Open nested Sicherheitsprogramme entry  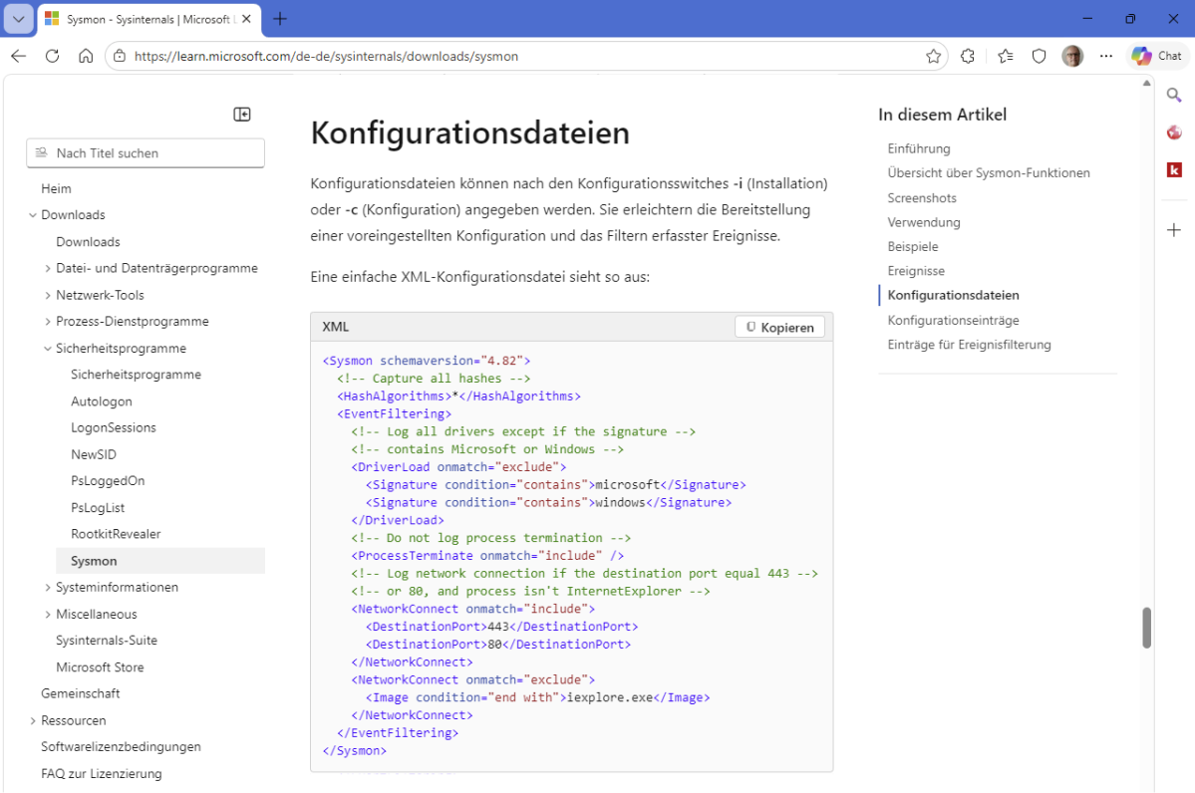pyautogui.click(x=136, y=375)
